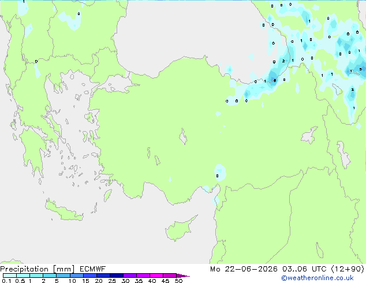Select the 0.1–0.5 mm legend color swatch
366x283 pixels.
[x=10, y=275]
